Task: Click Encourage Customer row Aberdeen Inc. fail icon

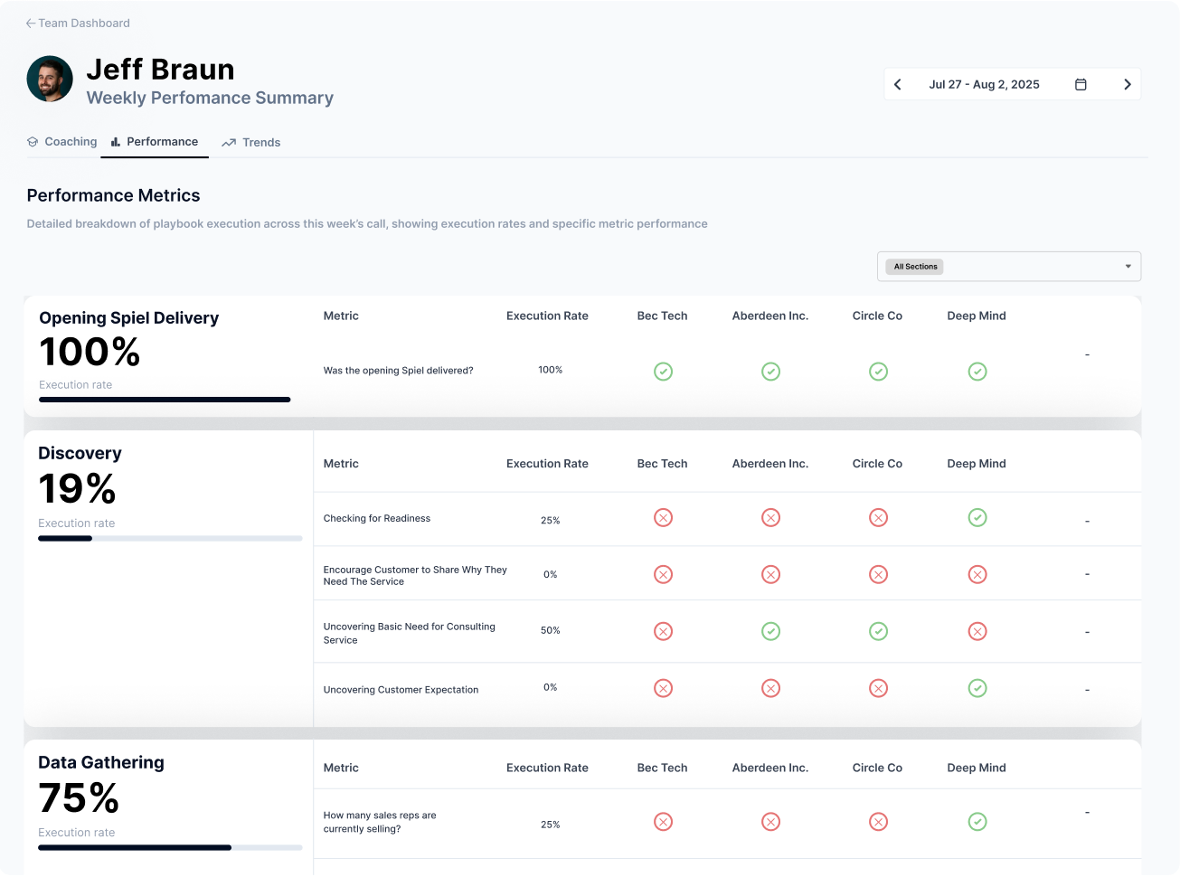Action: point(771,575)
